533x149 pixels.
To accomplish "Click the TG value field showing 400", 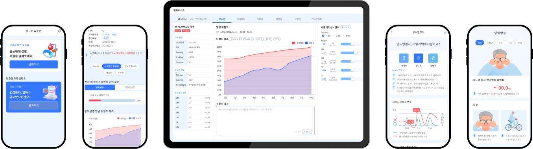I will [324, 70].
